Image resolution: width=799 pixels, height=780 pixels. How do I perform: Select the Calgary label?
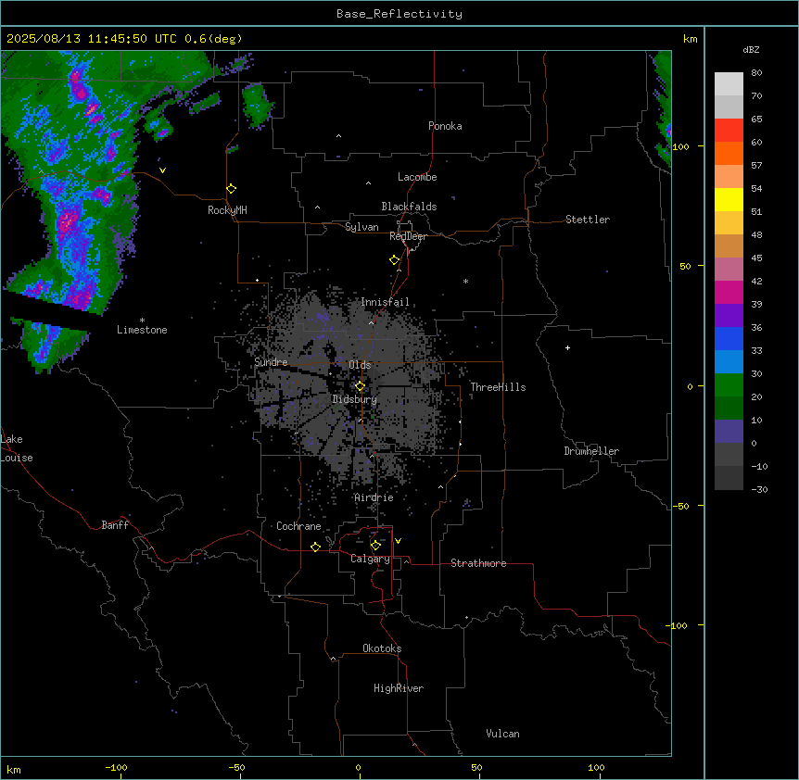click(370, 559)
